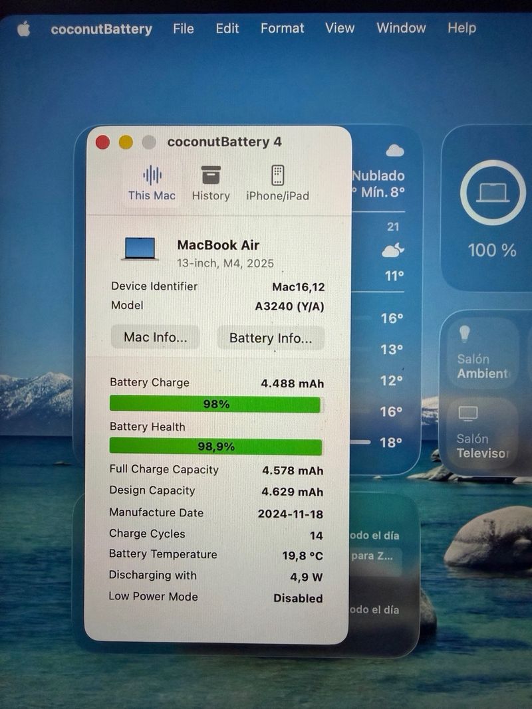Image resolution: width=532 pixels, height=709 pixels.
Task: Click the 19,8 °C battery temperature
Action: 303,556
